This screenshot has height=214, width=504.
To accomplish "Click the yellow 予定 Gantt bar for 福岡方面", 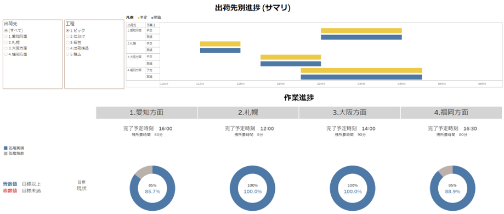I will (x=361, y=70).
